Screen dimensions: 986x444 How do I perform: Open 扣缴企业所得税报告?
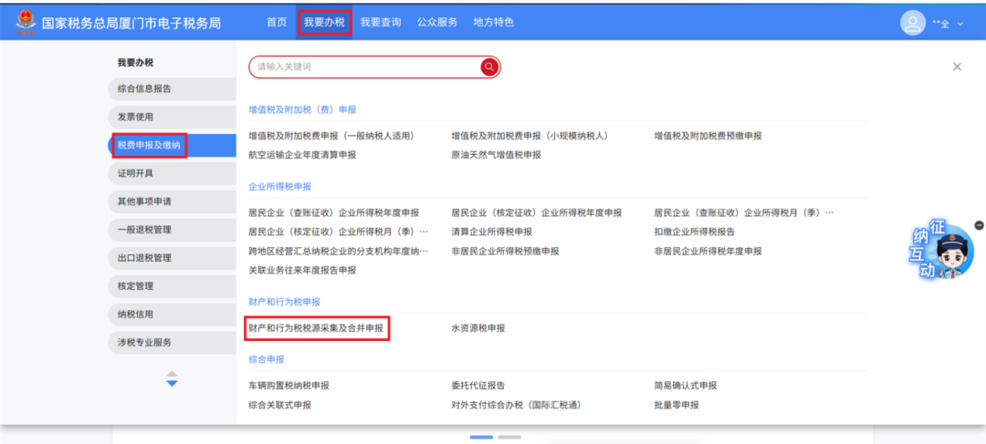[x=694, y=232]
